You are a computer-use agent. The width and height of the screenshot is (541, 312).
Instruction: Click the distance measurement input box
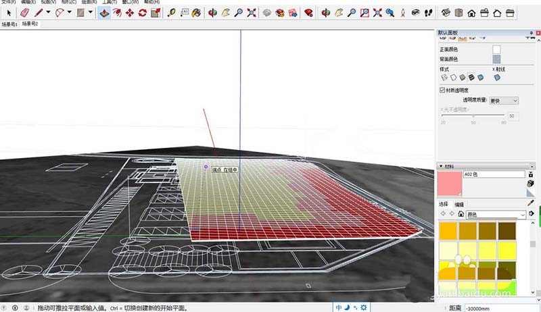(502, 308)
